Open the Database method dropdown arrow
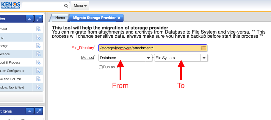This screenshot has height=120, width=271. [149, 58]
